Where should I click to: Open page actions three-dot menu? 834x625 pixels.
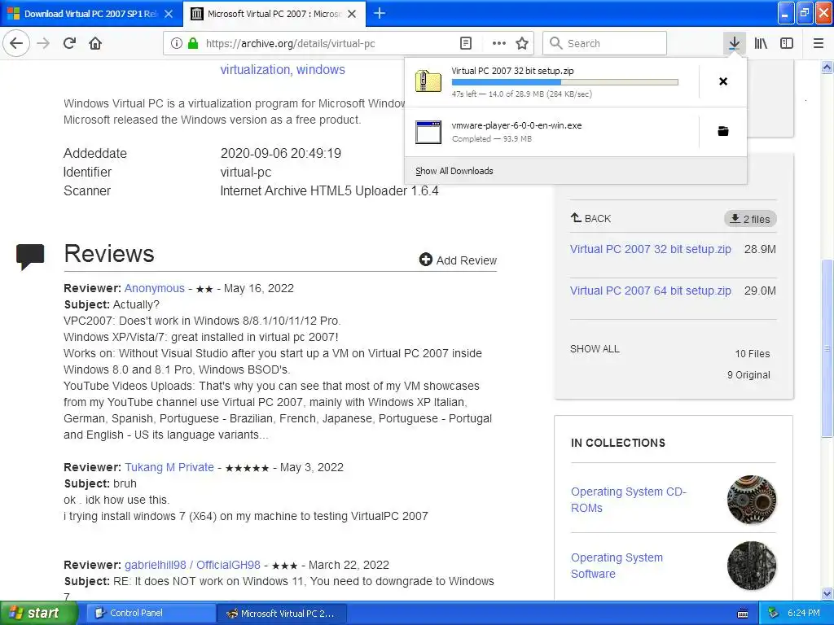[x=499, y=44]
